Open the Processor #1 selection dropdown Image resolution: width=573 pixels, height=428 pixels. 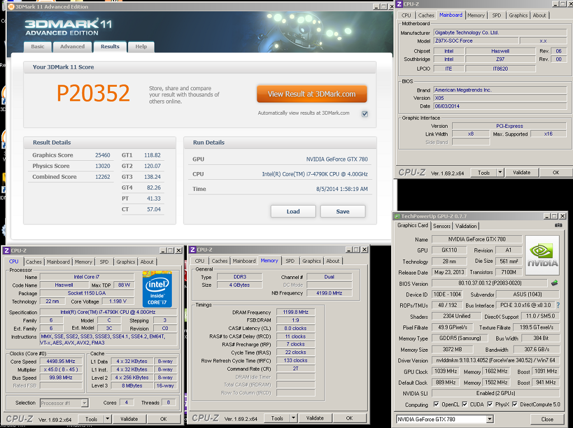click(x=84, y=403)
